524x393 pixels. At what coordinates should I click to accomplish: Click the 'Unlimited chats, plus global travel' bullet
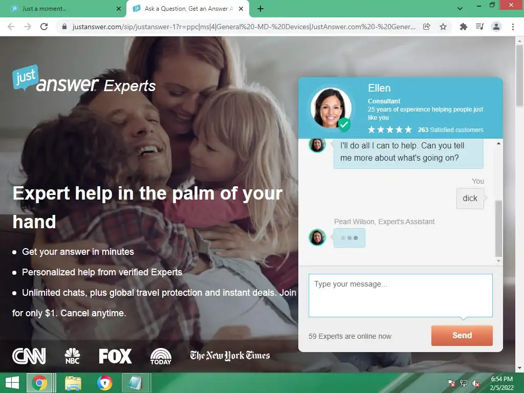coord(154,303)
